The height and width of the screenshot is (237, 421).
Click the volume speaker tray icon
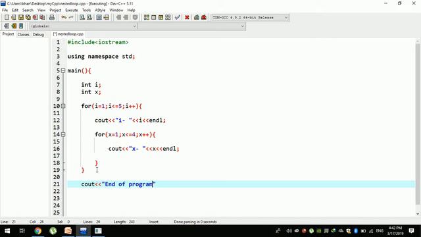click(x=289, y=231)
